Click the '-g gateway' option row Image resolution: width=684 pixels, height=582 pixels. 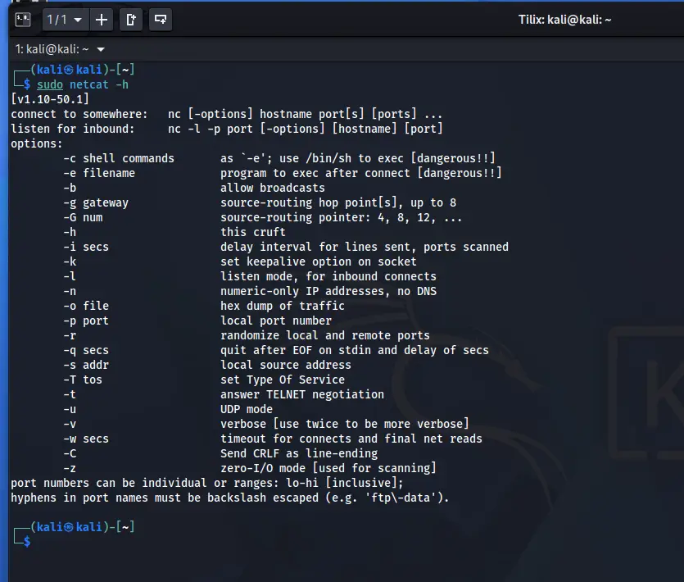tap(260, 202)
